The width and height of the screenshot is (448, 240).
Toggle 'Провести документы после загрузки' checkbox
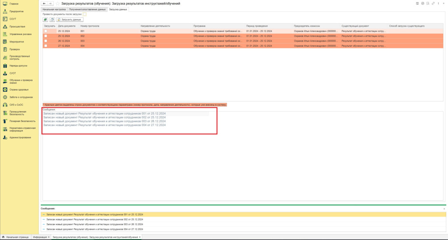[x=84, y=14]
